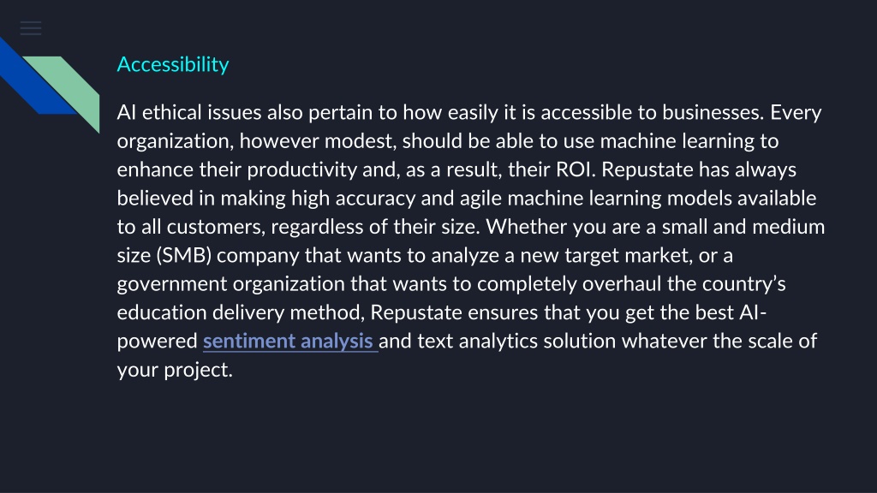Select the Accessibility slide title
Viewport: 877px width, 493px height.
point(173,64)
